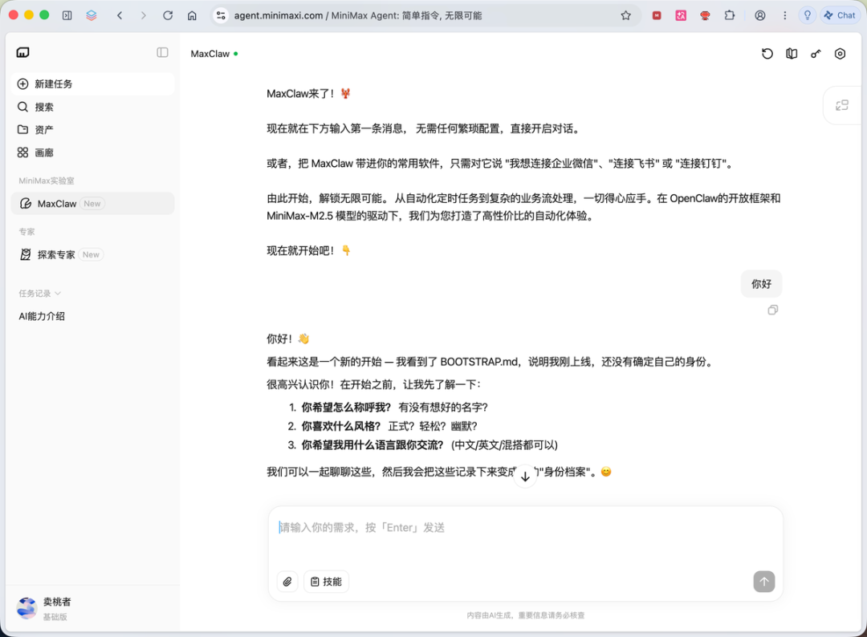867x637 pixels.
Task: Reload the page with the browser refresh icon
Action: pyautogui.click(x=168, y=15)
